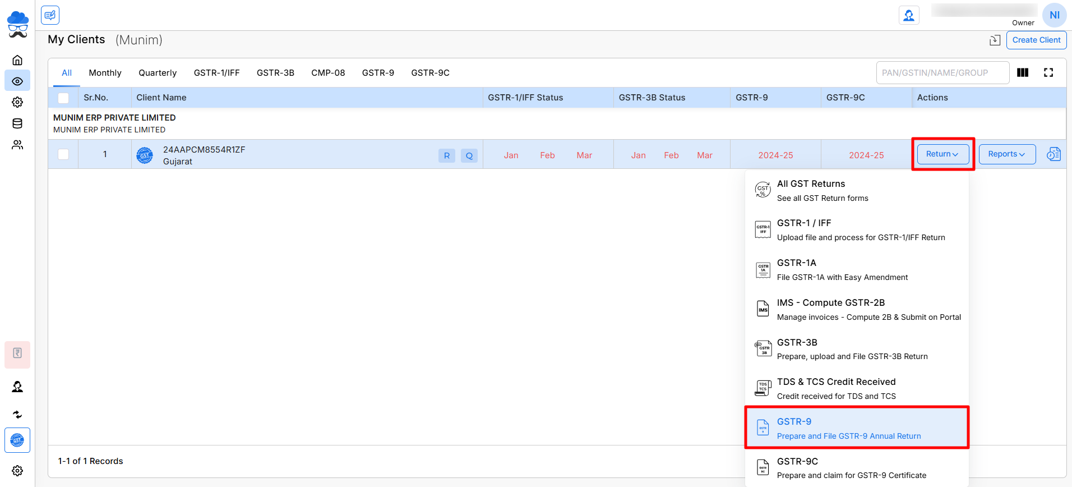This screenshot has height=487, width=1072.
Task: Open bottom settings gear icon
Action: (x=17, y=471)
